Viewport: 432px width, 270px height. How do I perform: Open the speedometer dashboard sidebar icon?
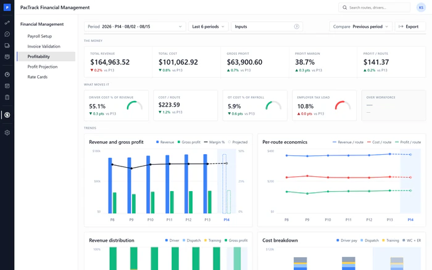[x=7, y=75]
